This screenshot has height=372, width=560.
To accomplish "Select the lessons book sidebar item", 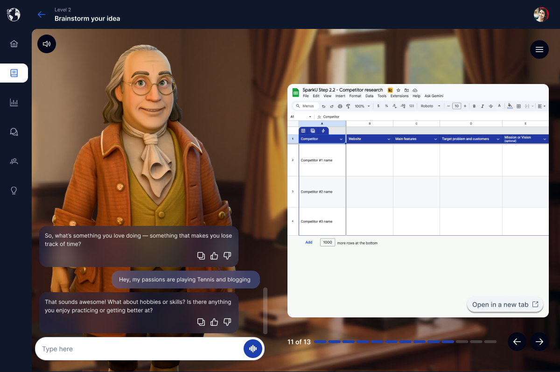I will pyautogui.click(x=14, y=73).
